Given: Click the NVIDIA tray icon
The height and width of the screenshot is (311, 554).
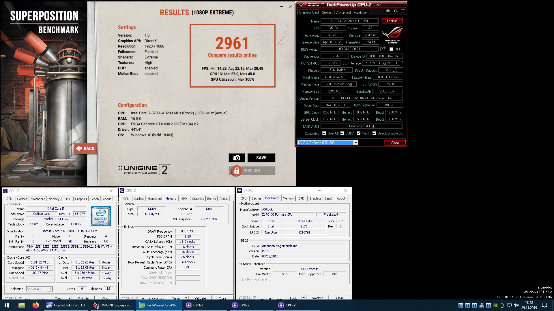Looking at the screenshot, I should coord(495,305).
